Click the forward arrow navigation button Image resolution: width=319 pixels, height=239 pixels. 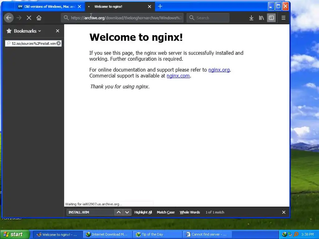19,18
